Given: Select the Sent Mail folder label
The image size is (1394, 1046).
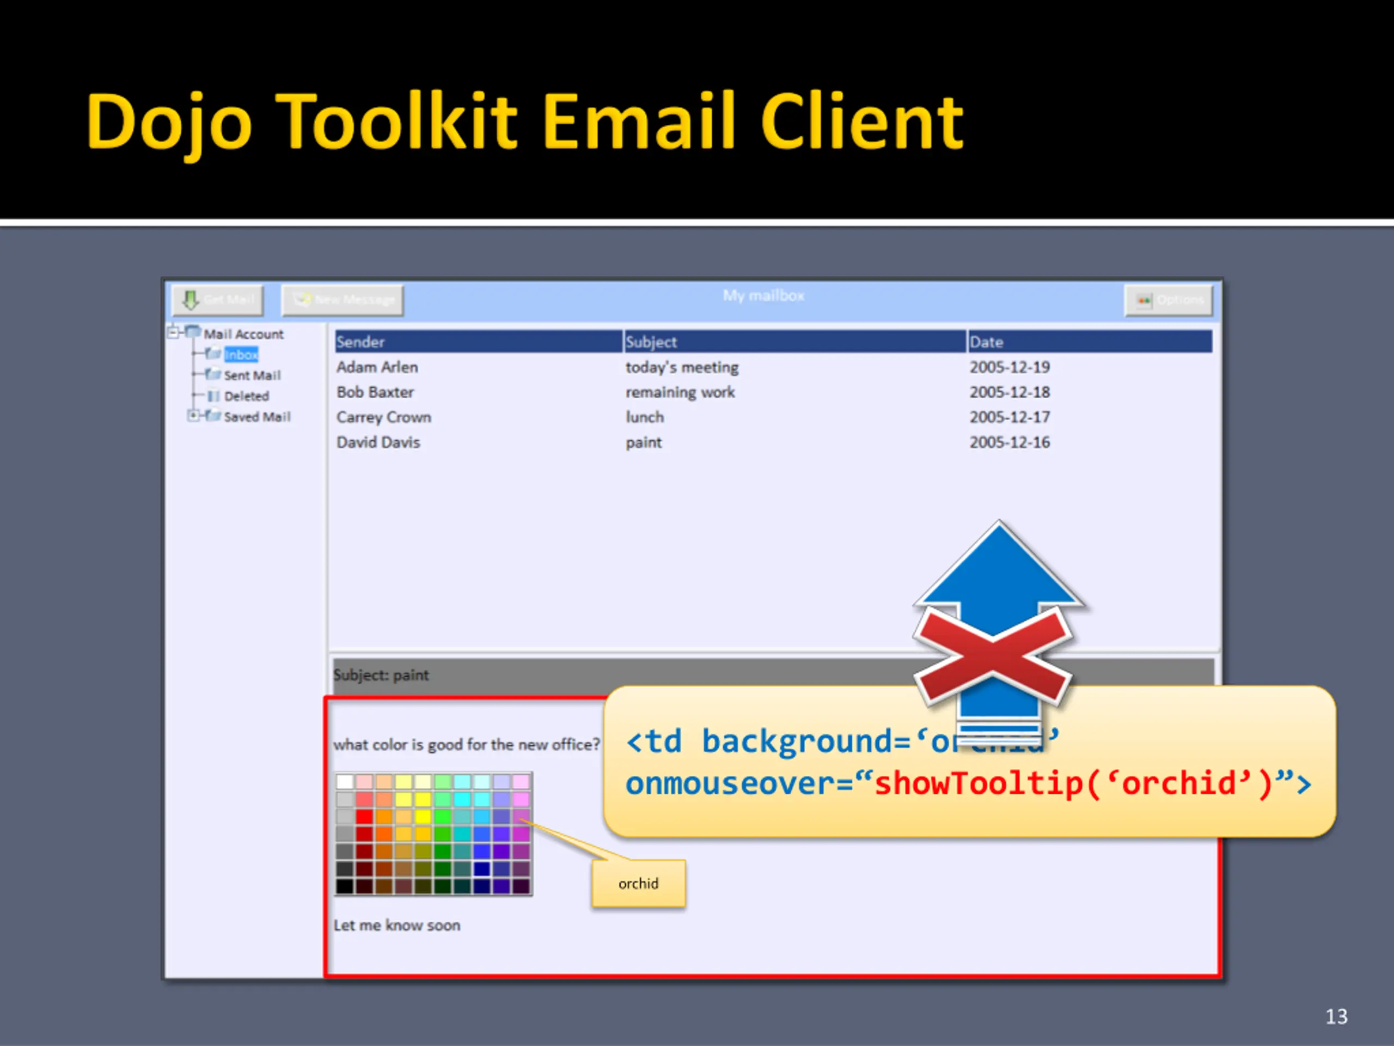Looking at the screenshot, I should pos(252,375).
